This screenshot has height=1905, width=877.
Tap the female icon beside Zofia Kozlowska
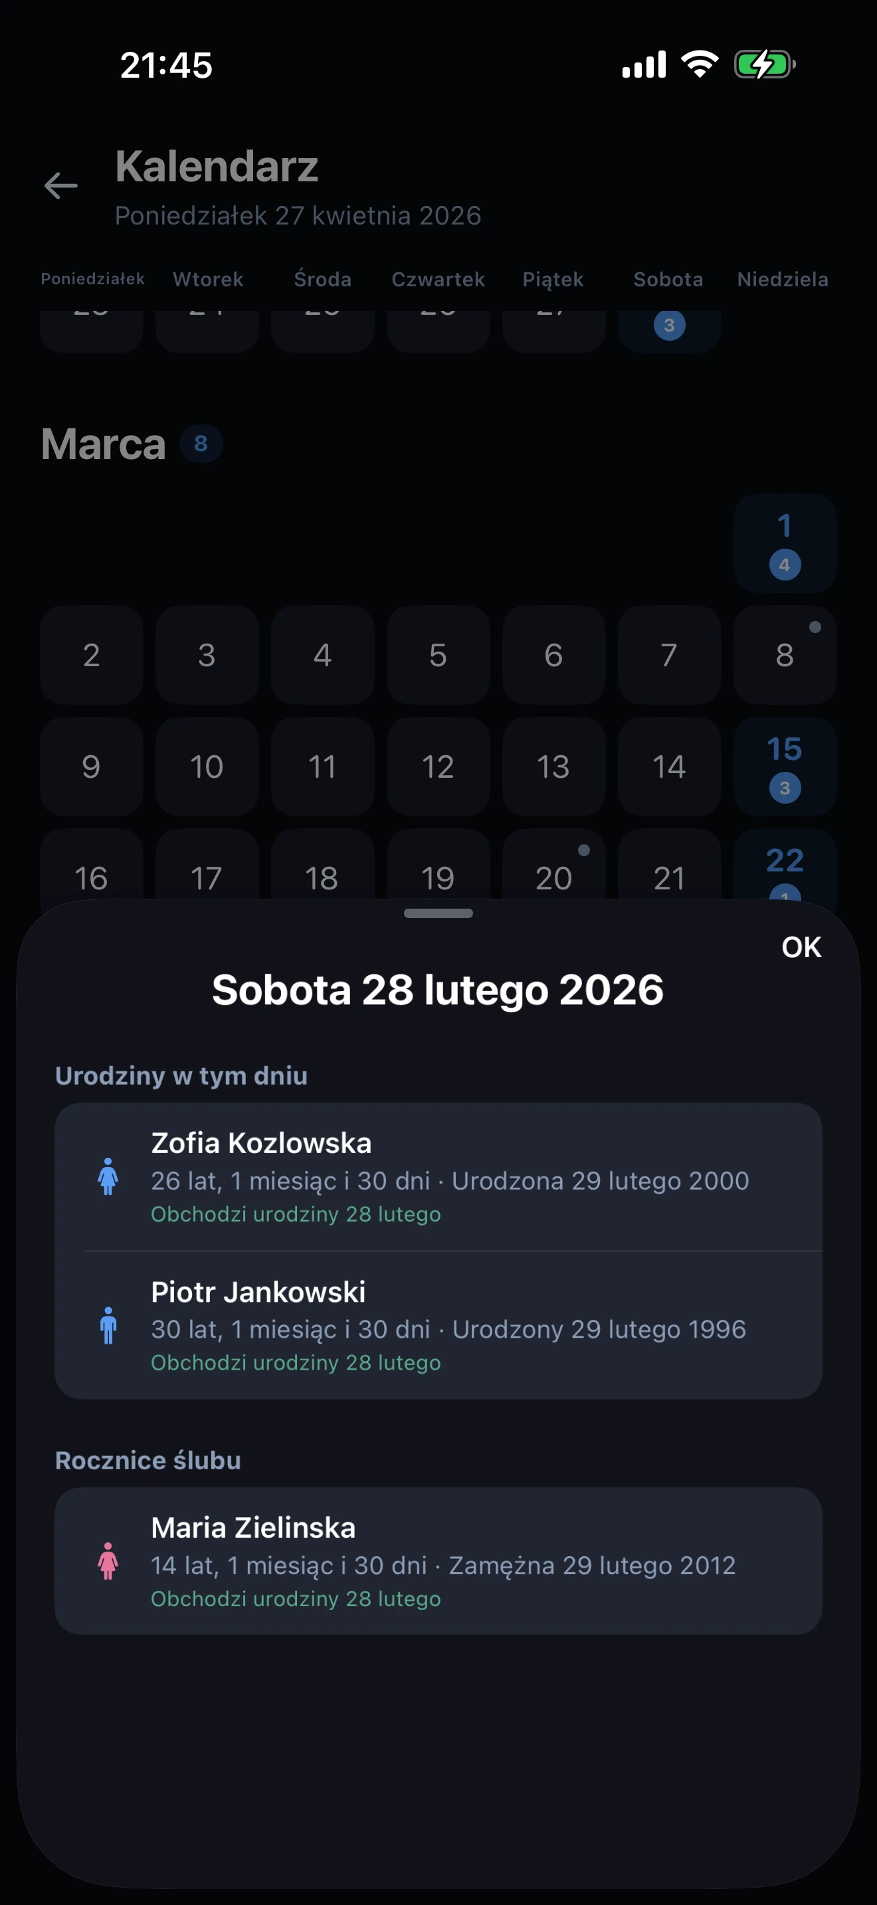point(108,1176)
